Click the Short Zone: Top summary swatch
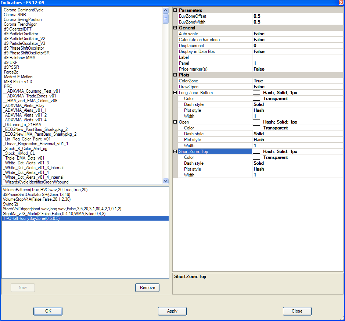The image size is (345, 321). coord(256,151)
